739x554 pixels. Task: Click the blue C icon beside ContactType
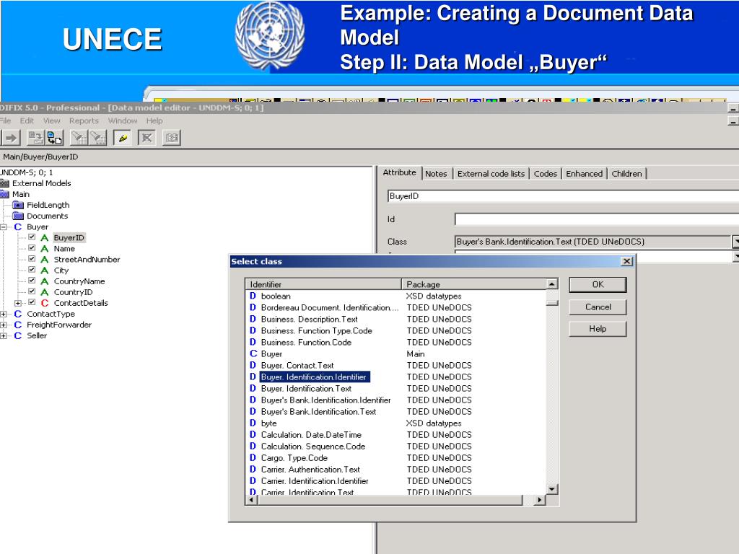coord(17,314)
